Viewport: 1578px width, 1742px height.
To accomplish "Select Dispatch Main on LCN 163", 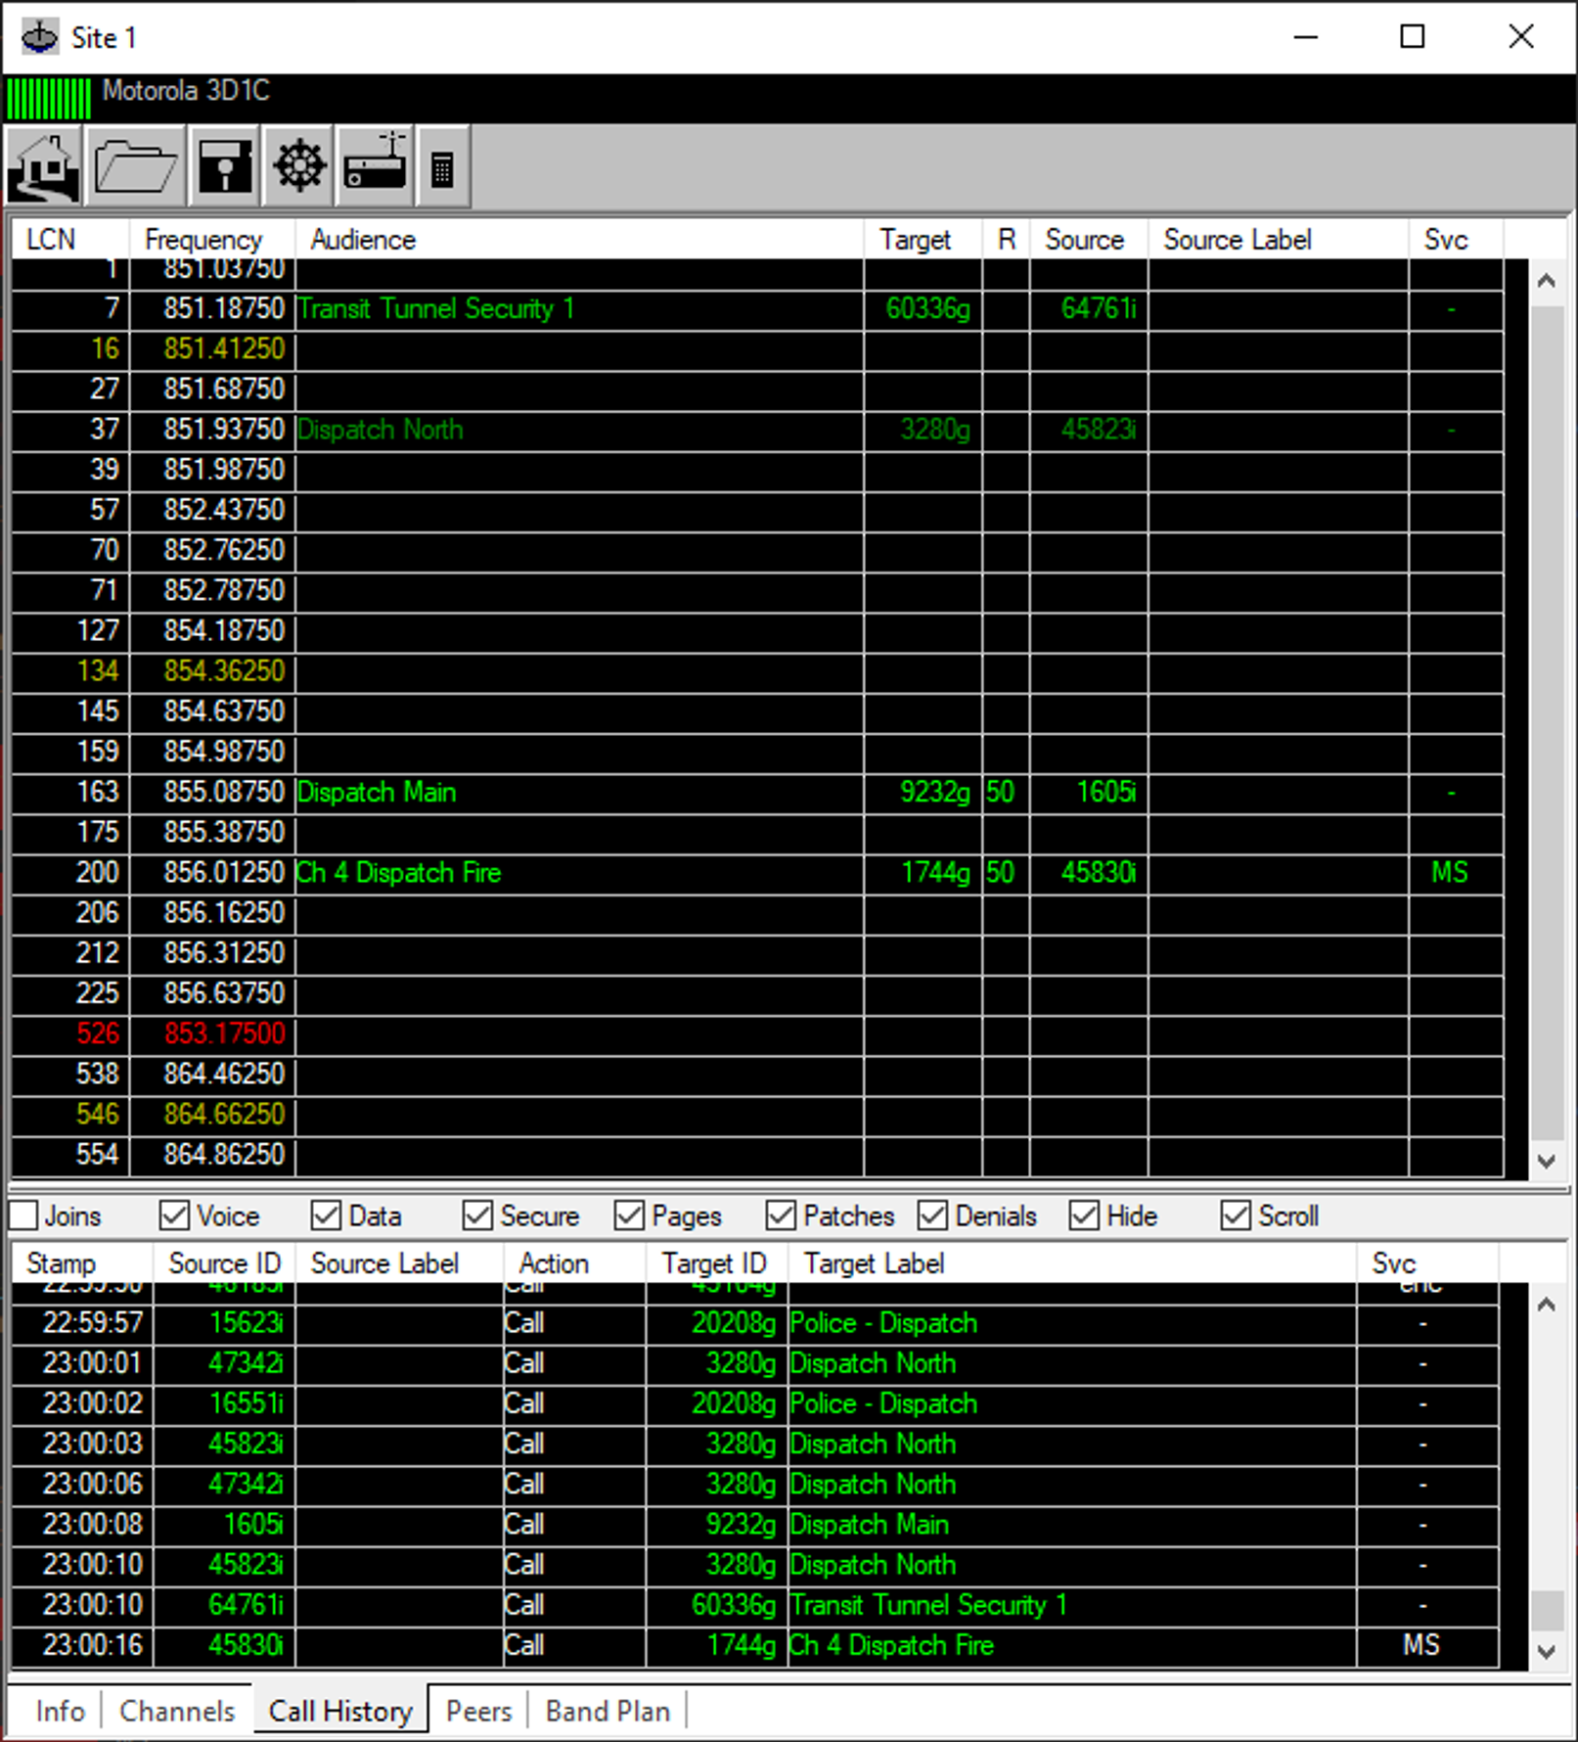I will pyautogui.click(x=757, y=792).
